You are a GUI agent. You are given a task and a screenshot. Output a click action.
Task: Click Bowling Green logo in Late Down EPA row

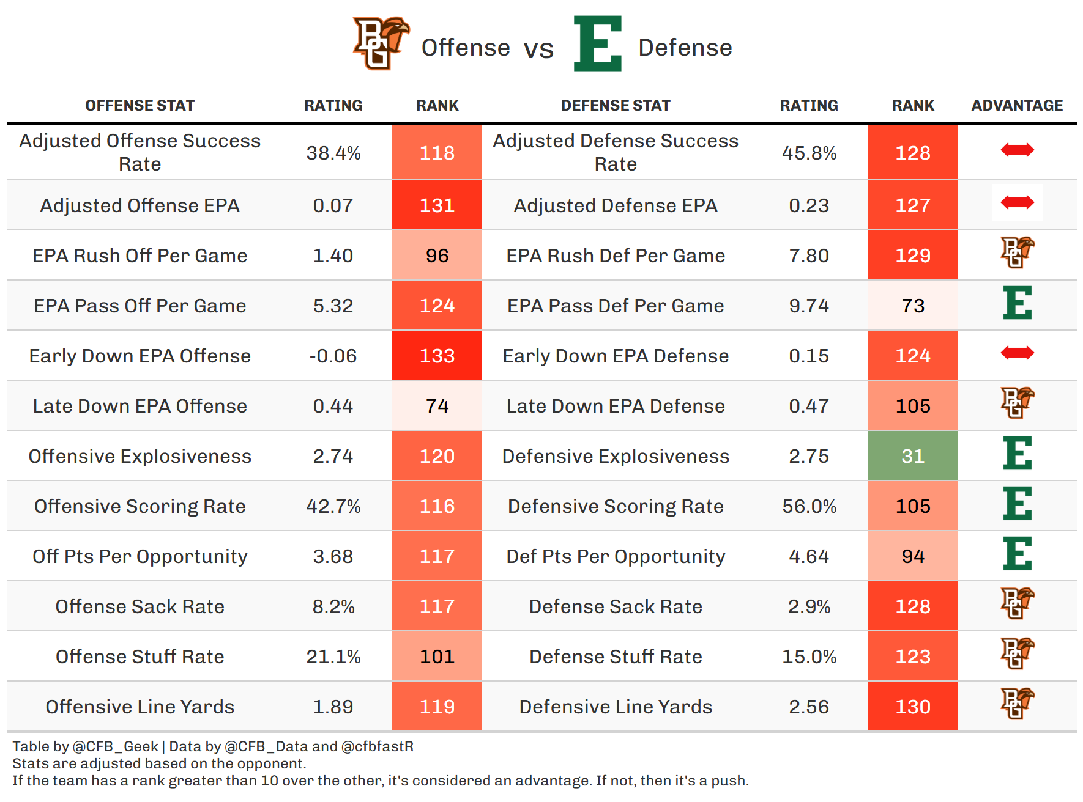1017,403
